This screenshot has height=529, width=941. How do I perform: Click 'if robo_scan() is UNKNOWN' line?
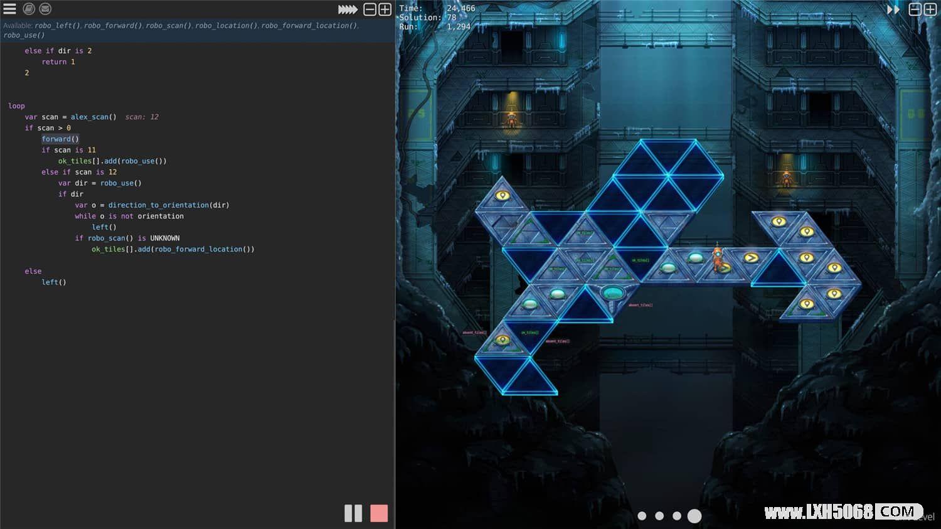(127, 238)
